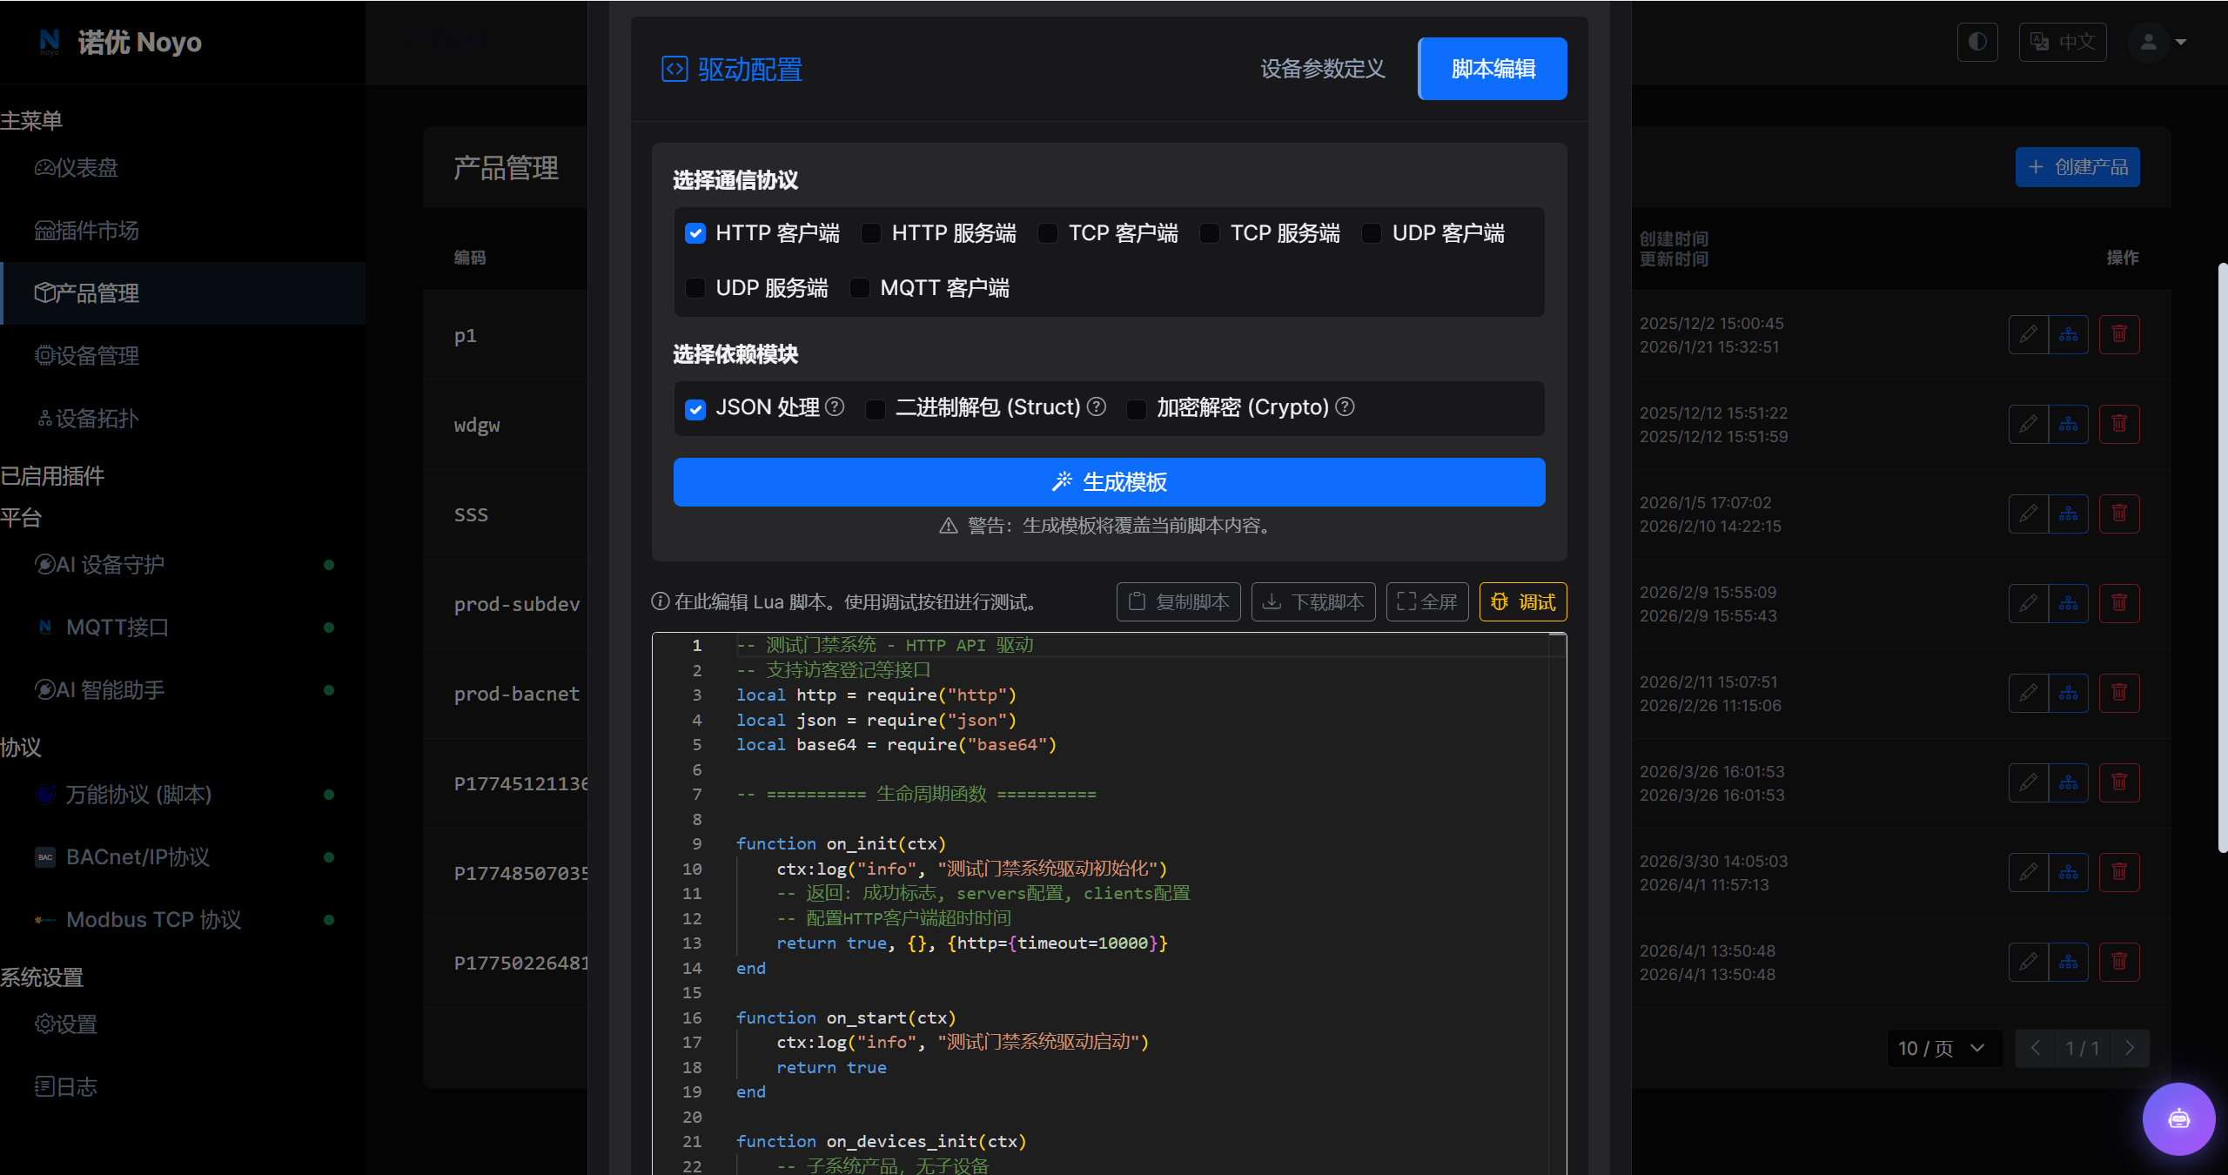2228x1175 pixels.
Task: Open the purple AI assistant chat bubble
Action: pos(2178,1118)
